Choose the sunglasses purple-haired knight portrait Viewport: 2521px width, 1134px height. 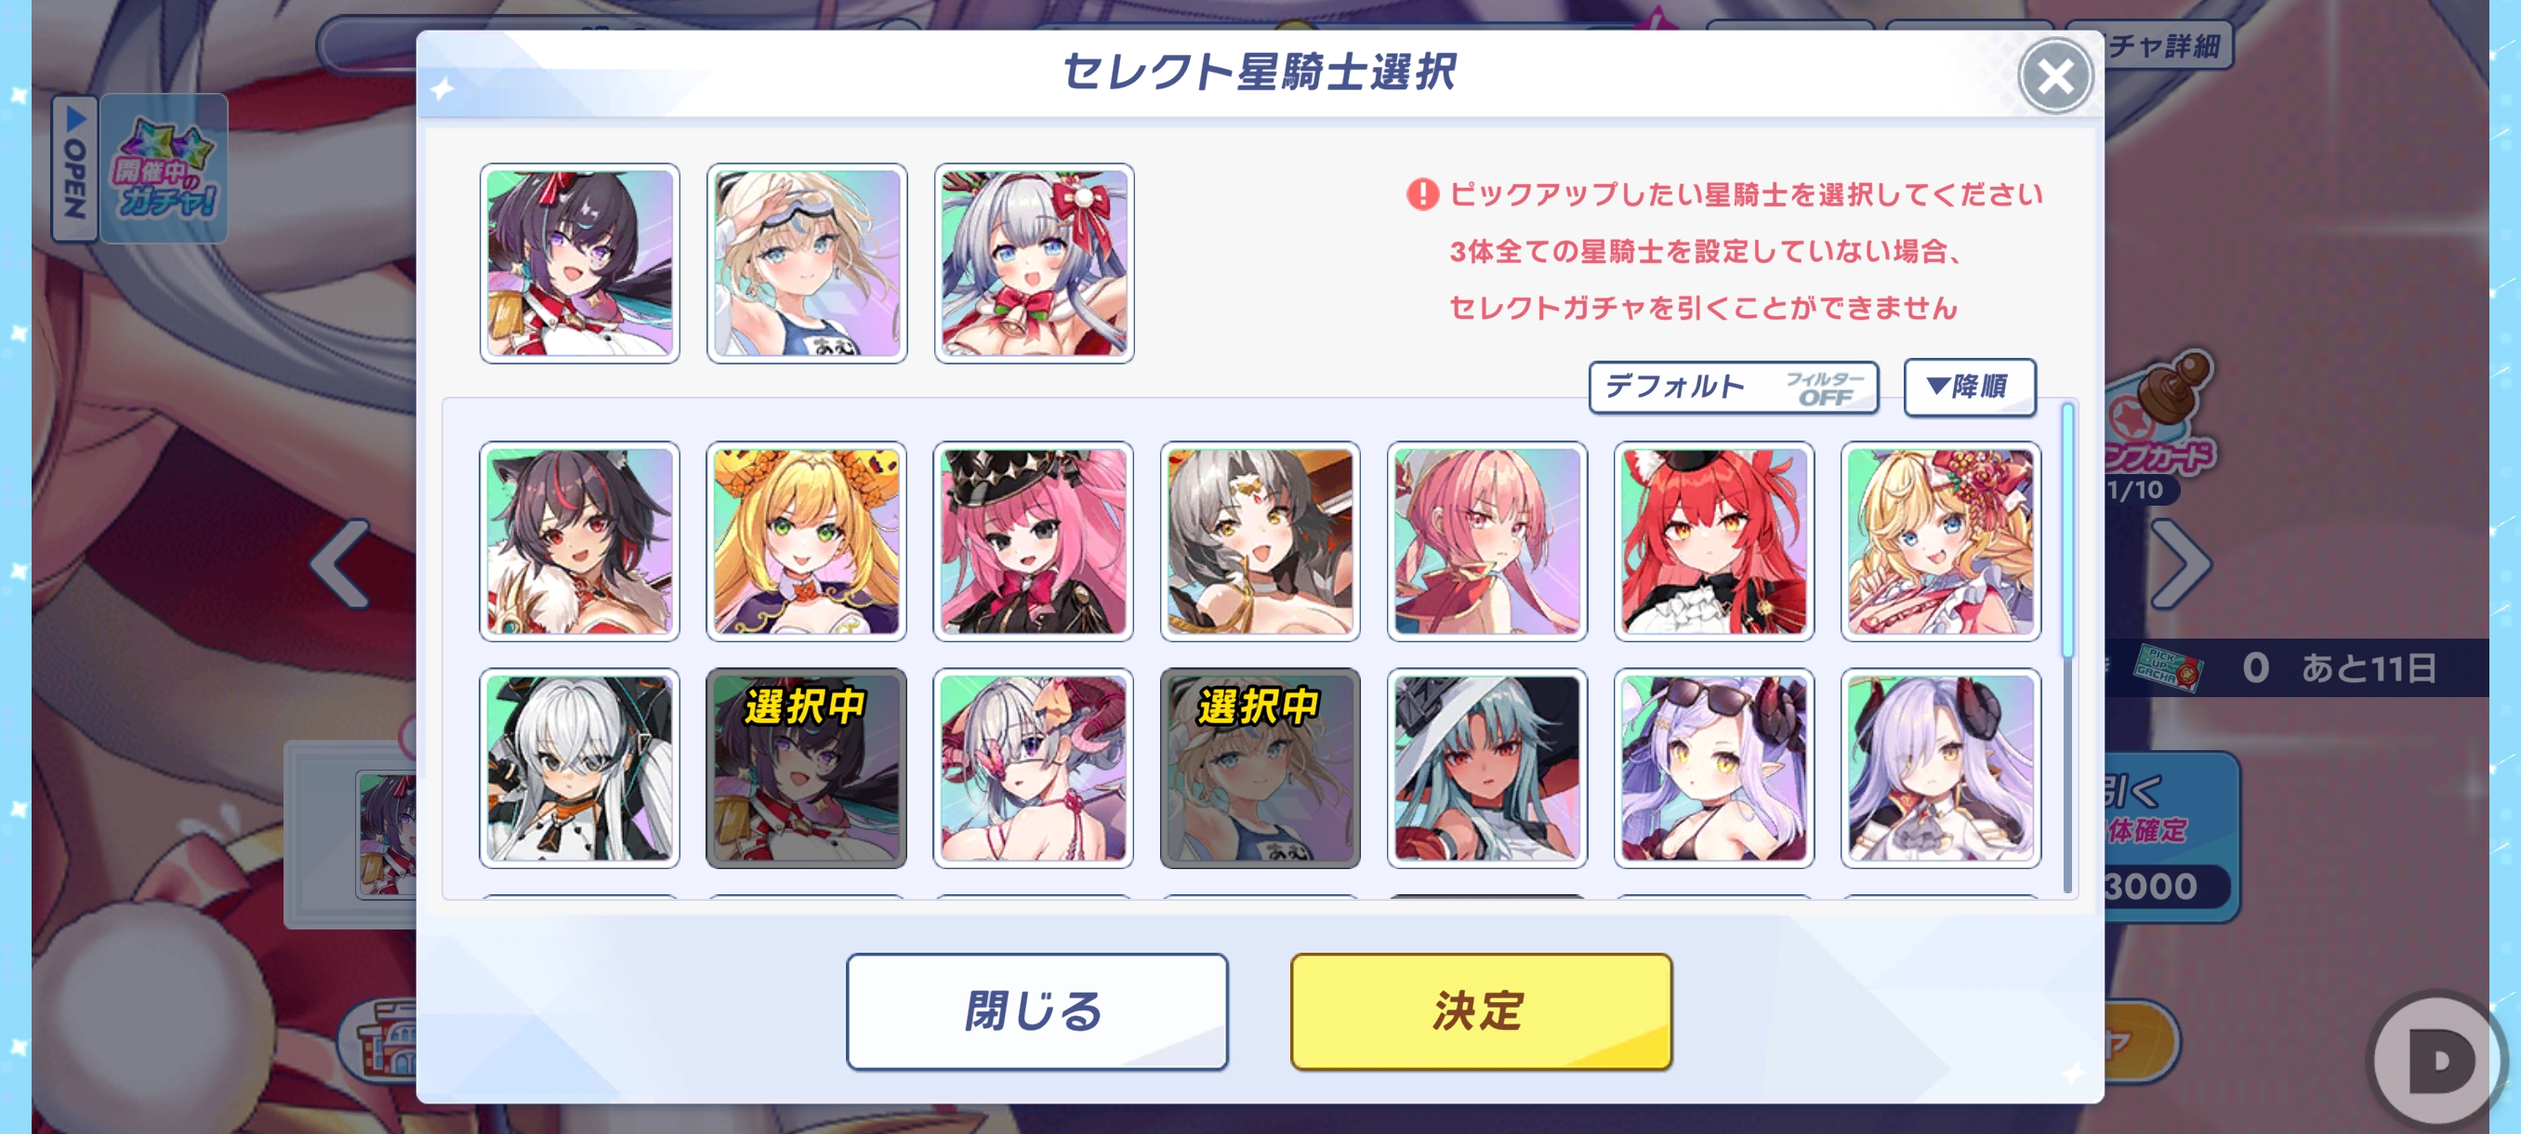(1713, 768)
